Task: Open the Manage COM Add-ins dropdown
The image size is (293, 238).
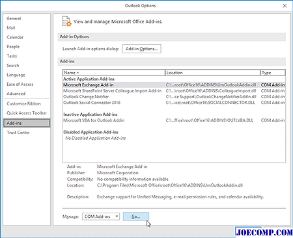Action: pyautogui.click(x=101, y=217)
